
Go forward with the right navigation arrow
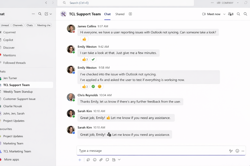(x=53, y=3)
